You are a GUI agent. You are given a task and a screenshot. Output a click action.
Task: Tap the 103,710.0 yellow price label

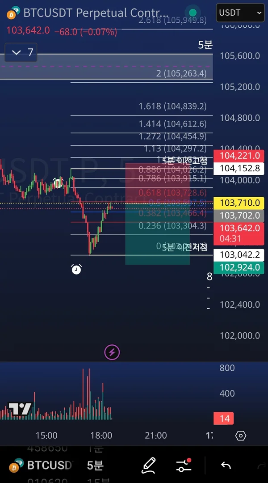[x=239, y=203]
